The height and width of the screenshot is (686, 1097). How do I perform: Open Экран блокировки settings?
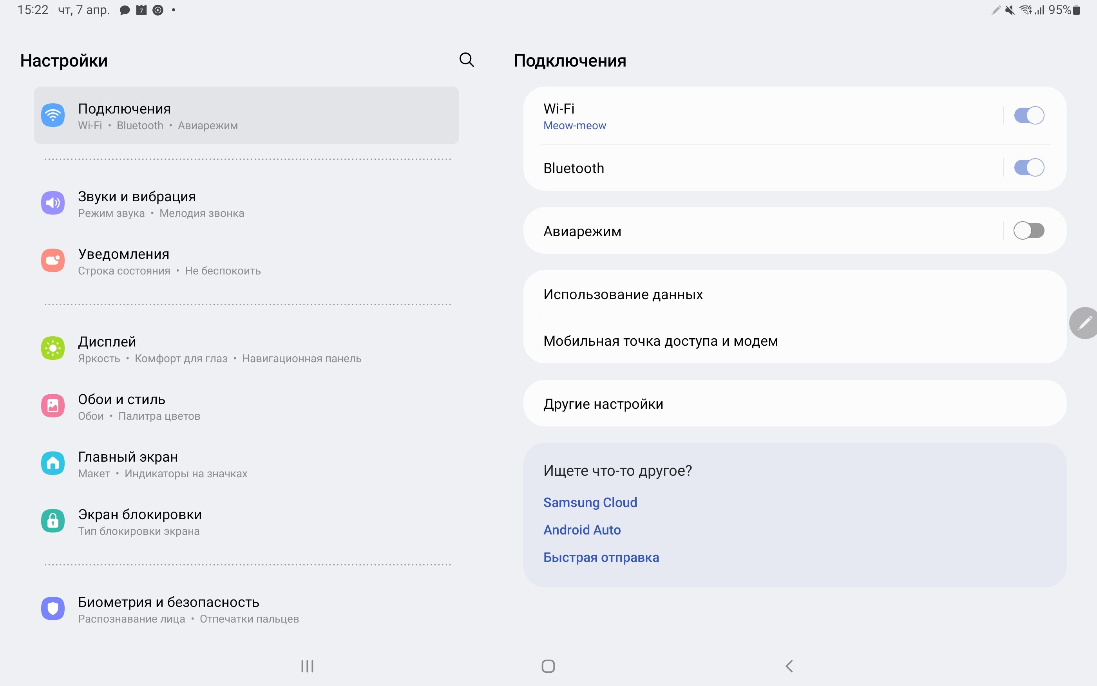[246, 521]
